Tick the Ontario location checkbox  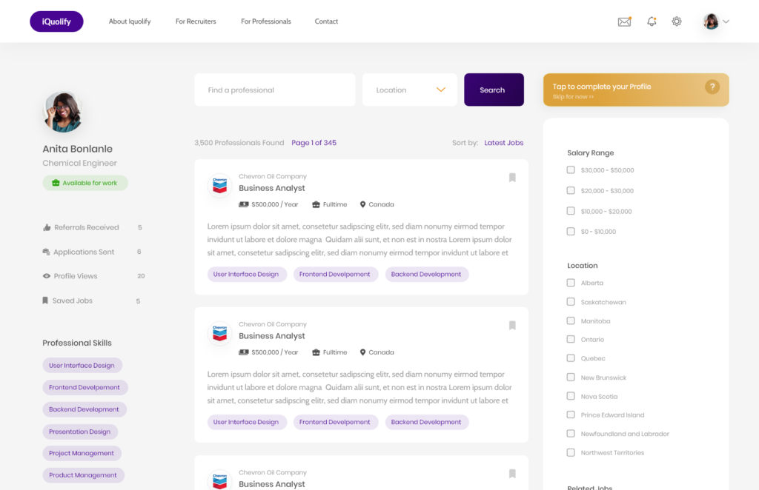point(571,339)
